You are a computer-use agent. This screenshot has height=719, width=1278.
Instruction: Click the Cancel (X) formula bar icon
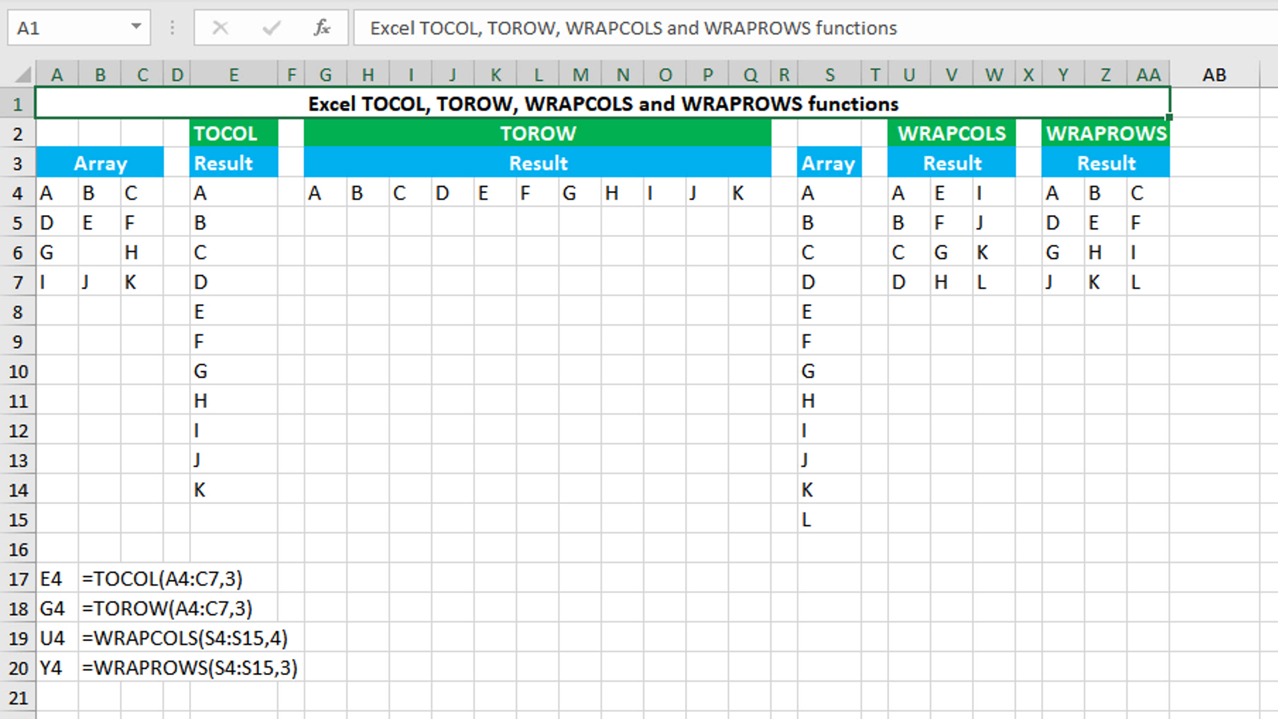220,28
